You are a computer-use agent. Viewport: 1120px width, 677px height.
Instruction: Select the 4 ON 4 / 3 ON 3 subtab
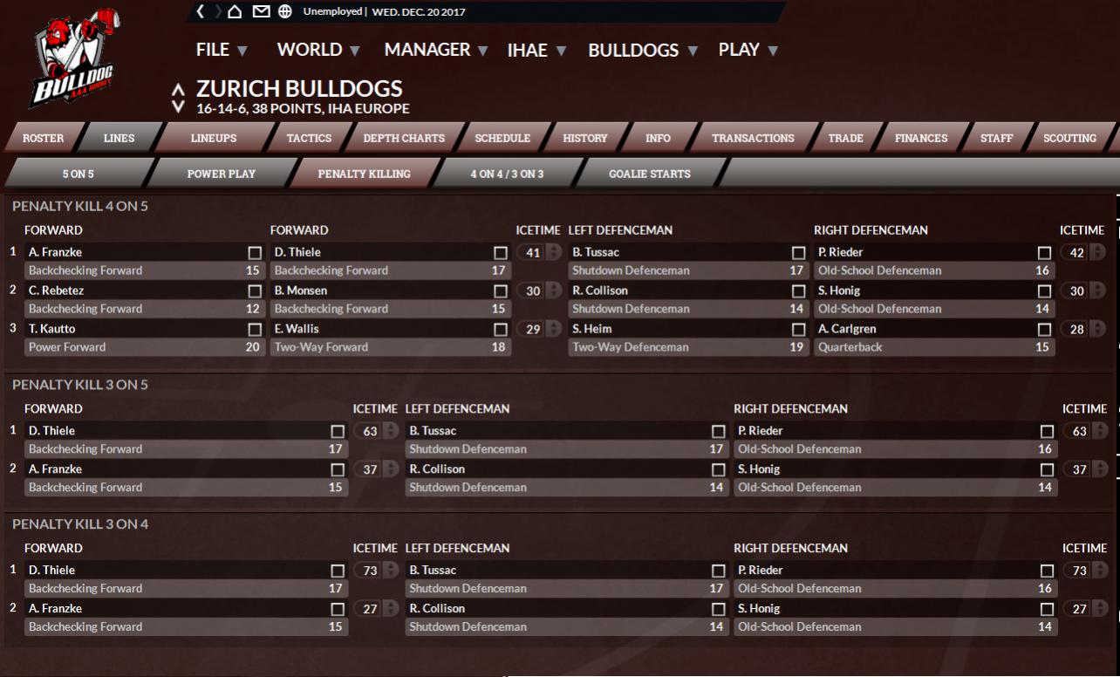coord(507,174)
